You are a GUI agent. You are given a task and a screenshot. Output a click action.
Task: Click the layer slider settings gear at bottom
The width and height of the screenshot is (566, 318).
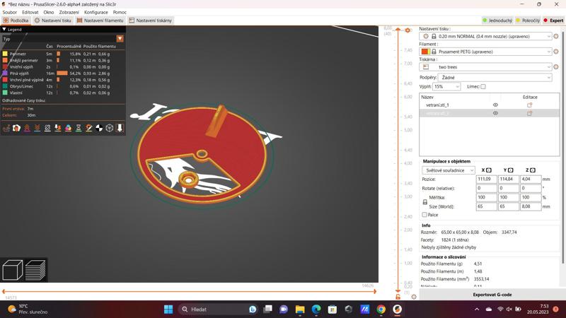(x=414, y=297)
